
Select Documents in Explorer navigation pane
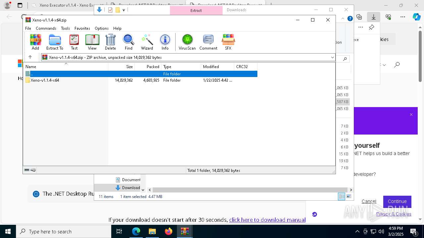coord(128,180)
